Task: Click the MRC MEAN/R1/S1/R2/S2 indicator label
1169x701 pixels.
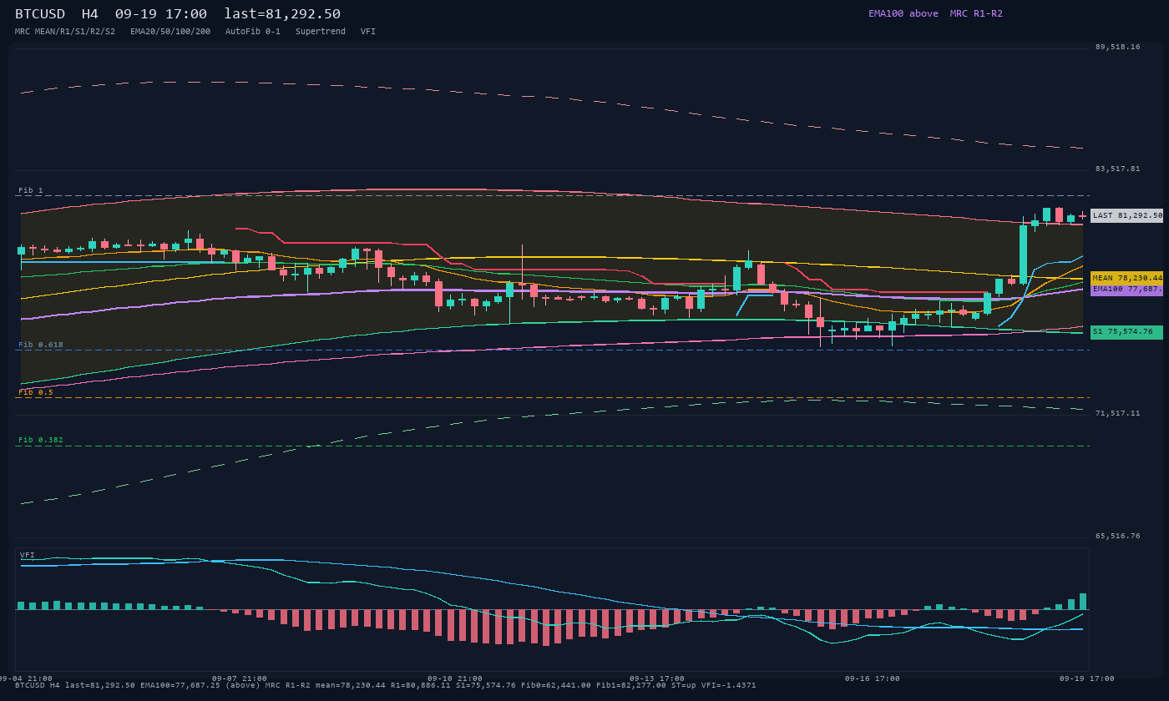Action: point(65,32)
